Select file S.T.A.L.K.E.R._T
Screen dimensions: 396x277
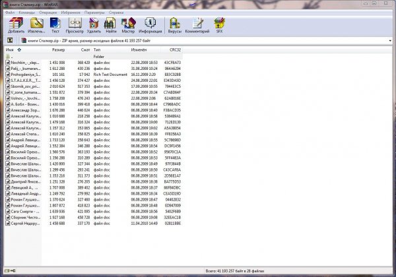point(25,80)
